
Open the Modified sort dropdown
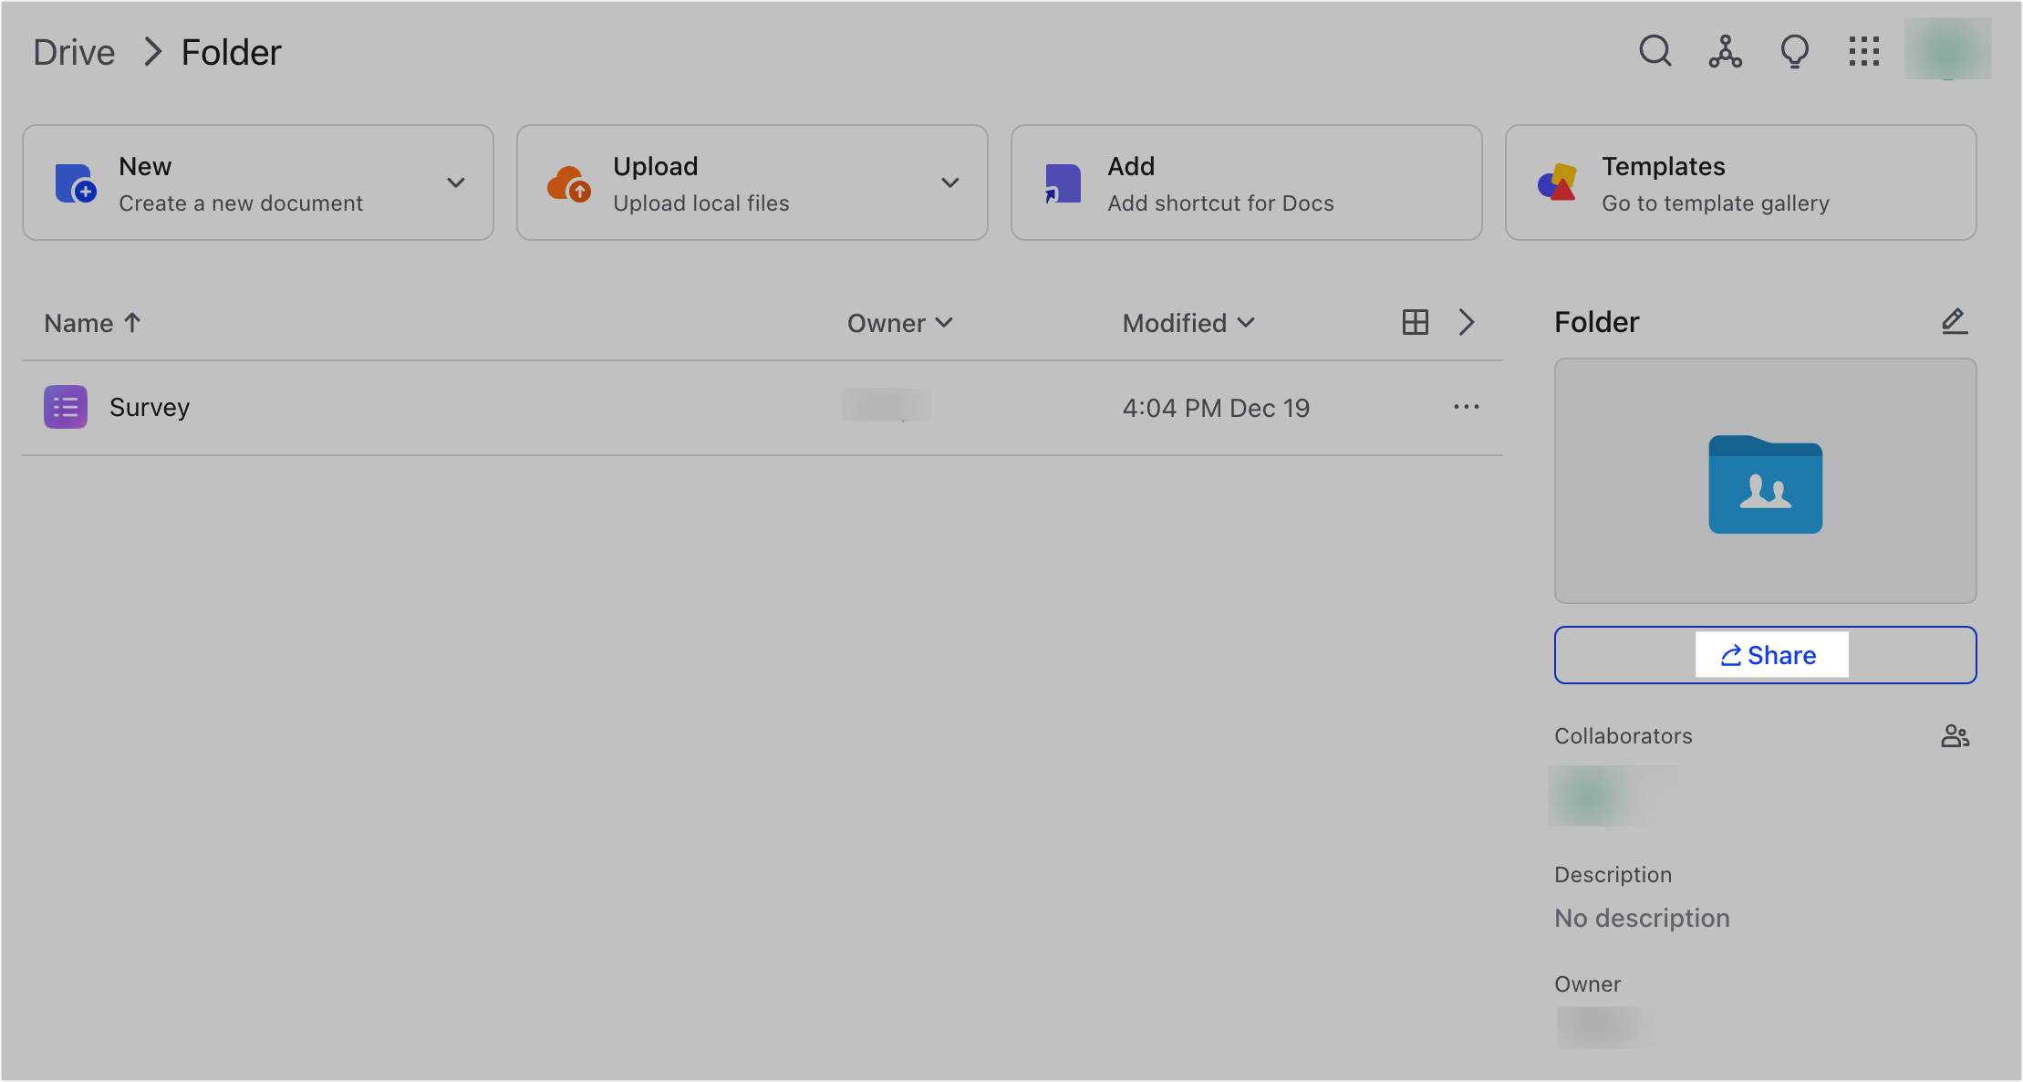tap(1188, 323)
